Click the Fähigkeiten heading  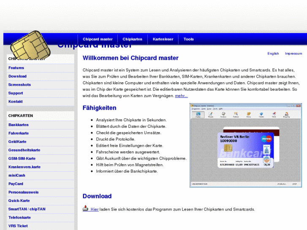[x=100, y=108]
